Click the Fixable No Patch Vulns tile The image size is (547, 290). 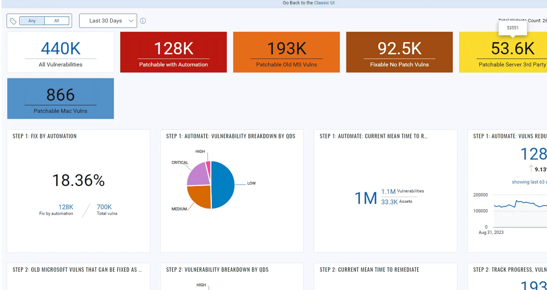(x=399, y=52)
